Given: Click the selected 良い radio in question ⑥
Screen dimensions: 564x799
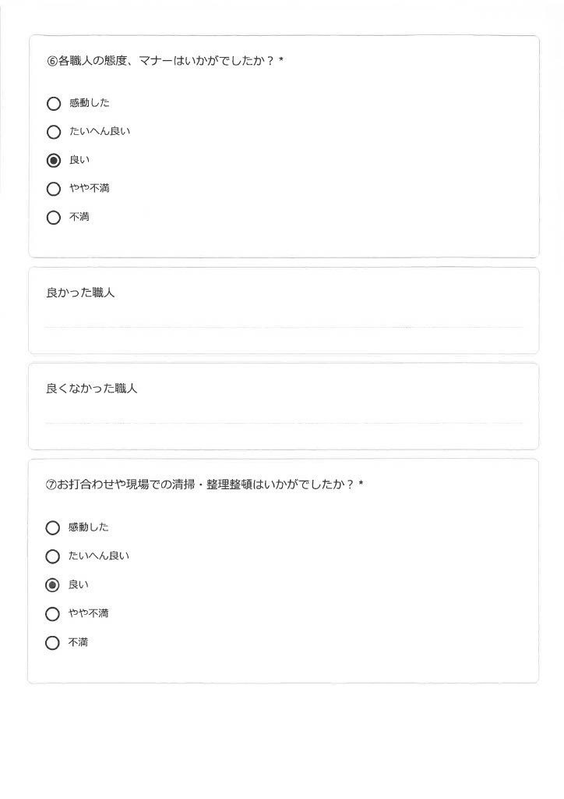Looking at the screenshot, I should pos(54,161).
